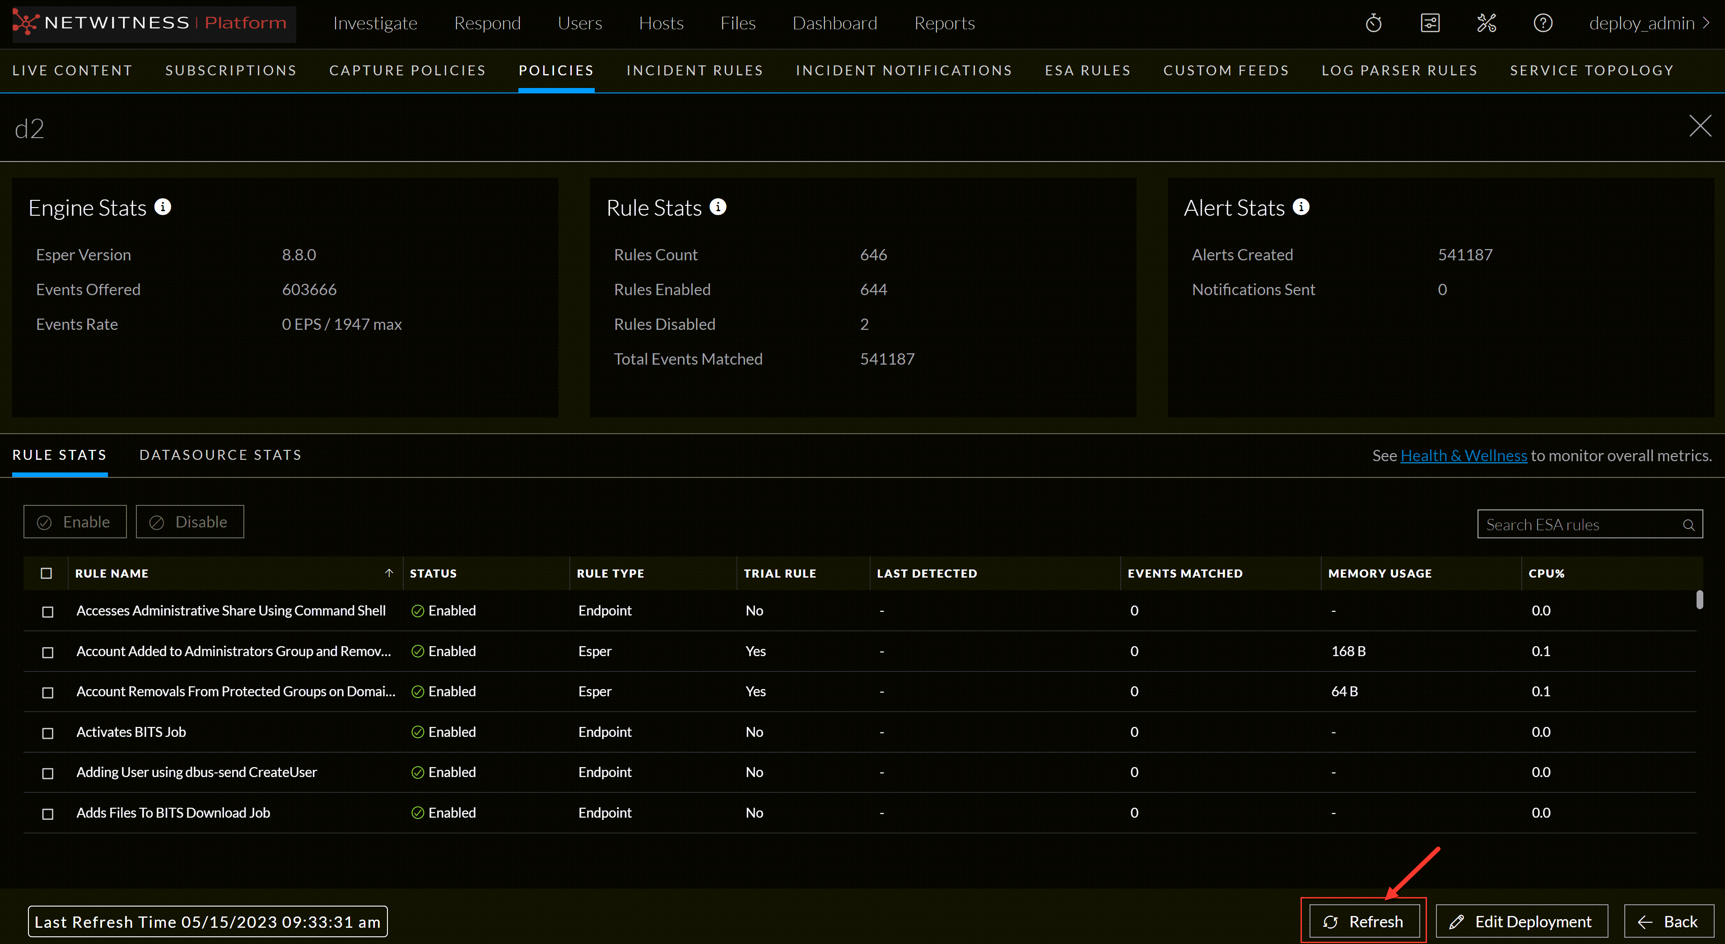1725x944 pixels.
Task: Open the INCIDENT RULES tab
Action: point(695,70)
